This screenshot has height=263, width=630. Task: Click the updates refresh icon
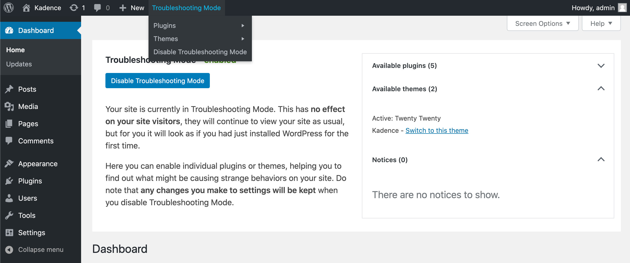click(74, 8)
